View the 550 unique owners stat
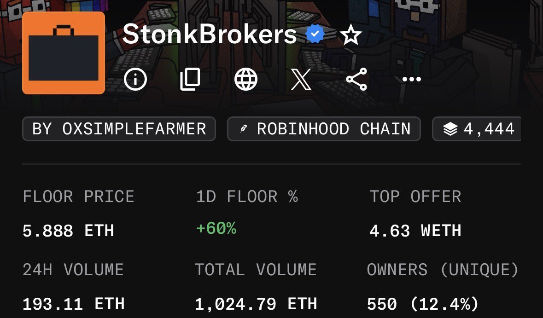 tap(422, 304)
